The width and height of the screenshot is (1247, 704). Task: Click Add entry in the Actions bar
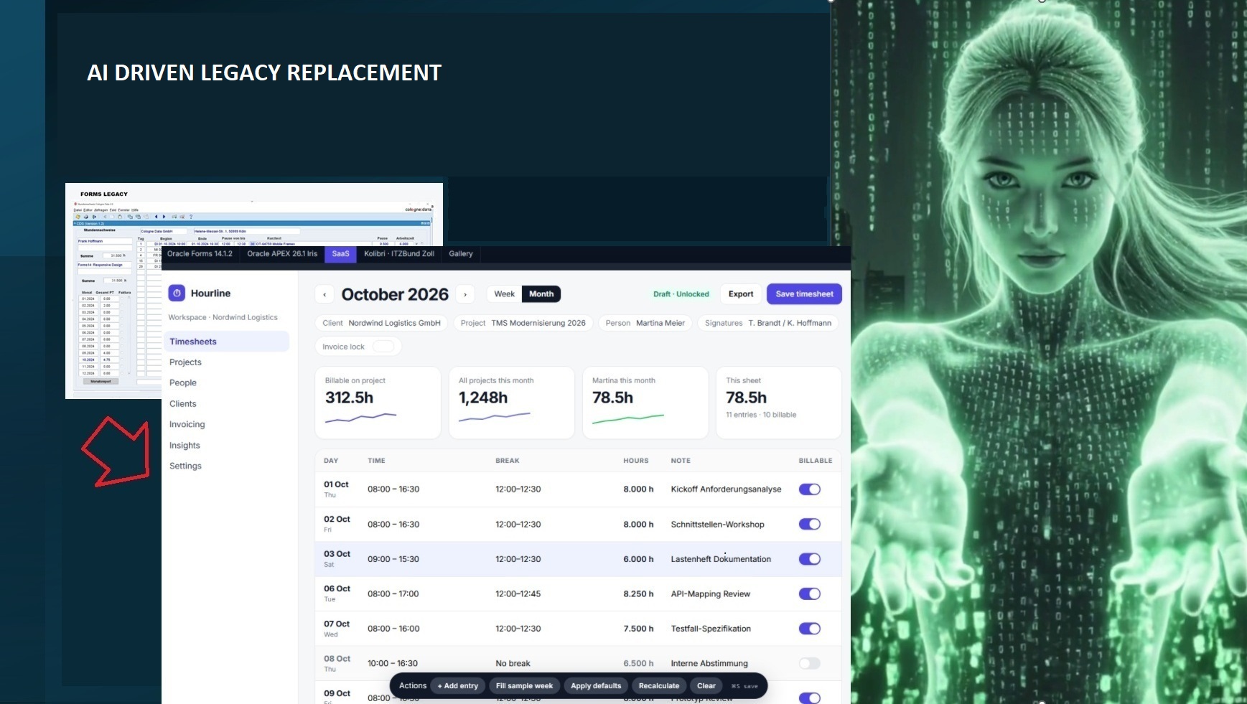coord(458,686)
